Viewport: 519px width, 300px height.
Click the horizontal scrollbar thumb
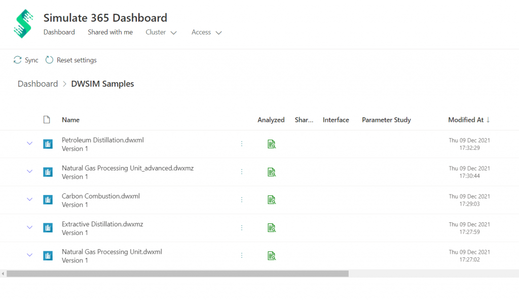177,274
